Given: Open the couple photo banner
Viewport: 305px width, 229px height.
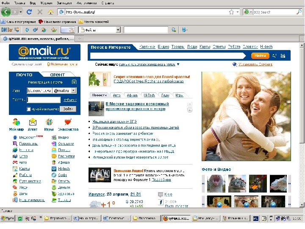Looking at the screenshot, I should coord(246,116).
